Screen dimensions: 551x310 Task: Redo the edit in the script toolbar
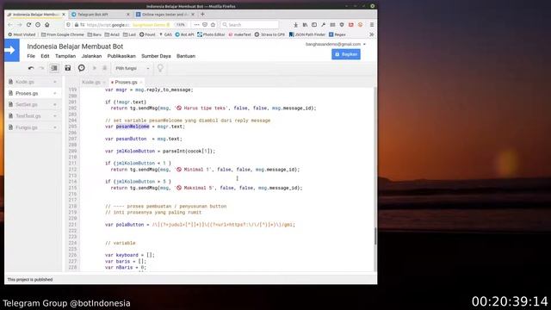coord(41,68)
